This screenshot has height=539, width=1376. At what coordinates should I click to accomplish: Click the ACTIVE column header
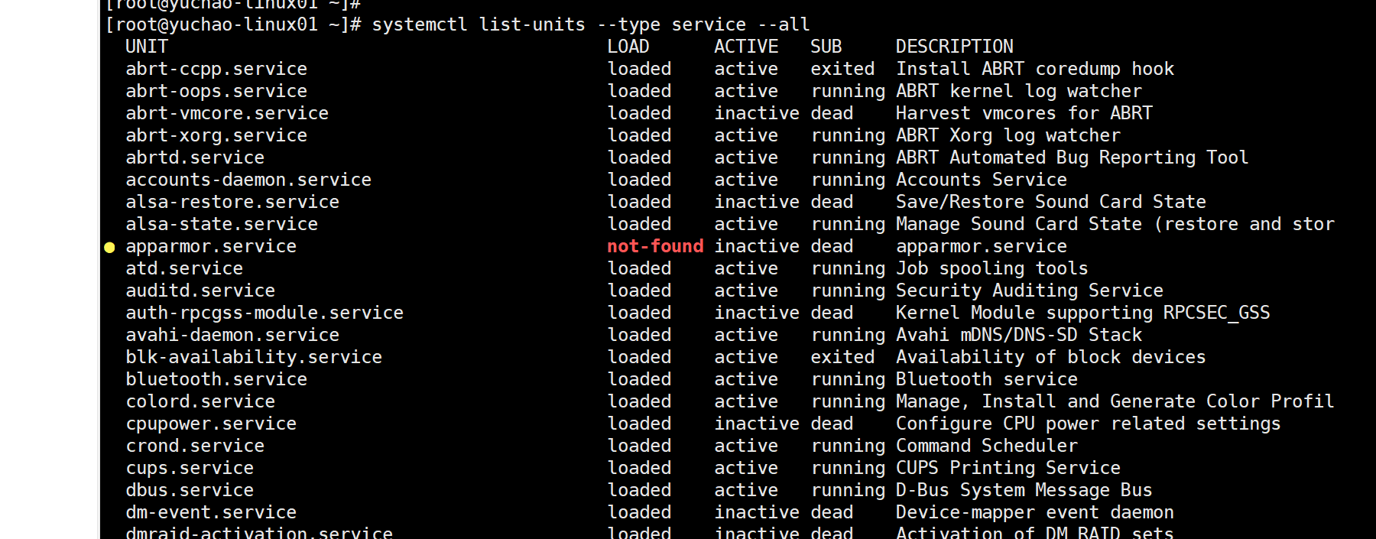(x=745, y=47)
